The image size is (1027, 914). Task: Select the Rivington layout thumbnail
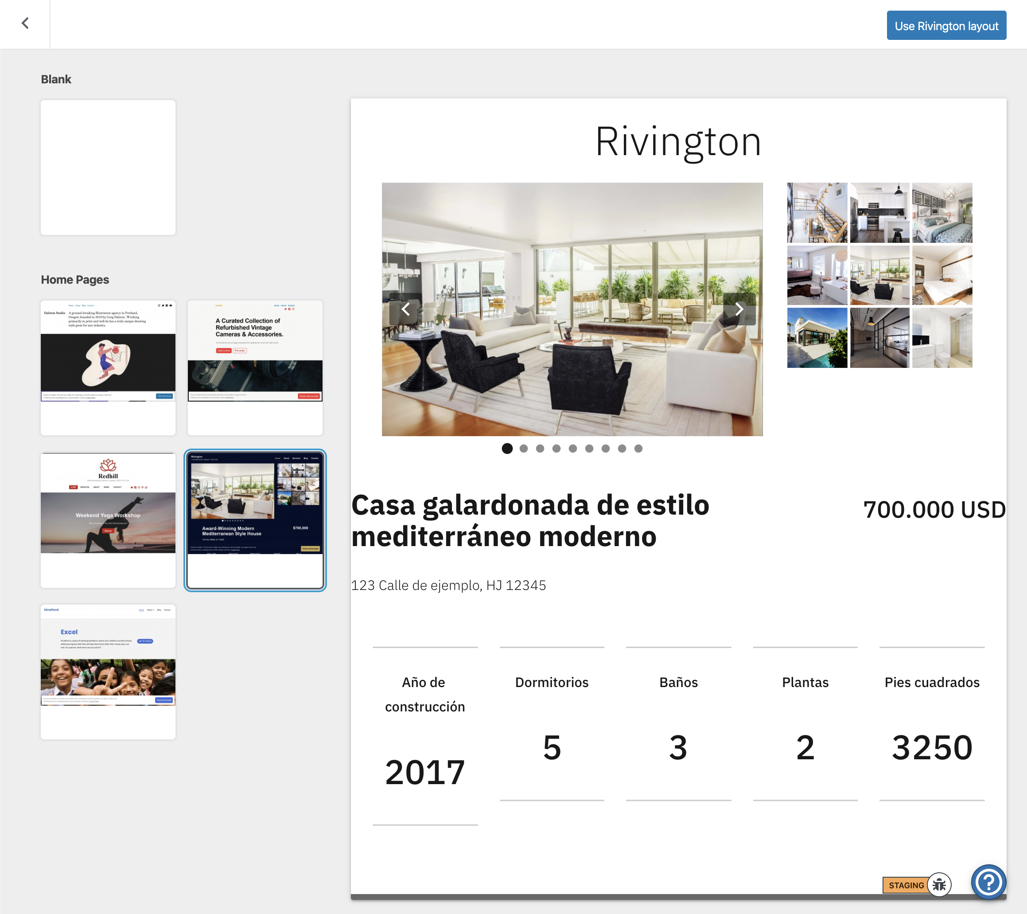[255, 520]
